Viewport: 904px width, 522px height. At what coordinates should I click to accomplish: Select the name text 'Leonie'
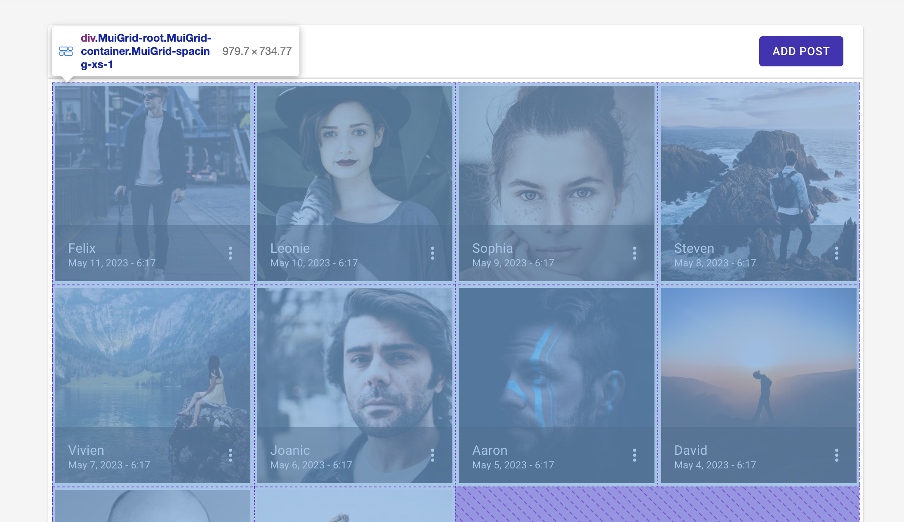[290, 248]
